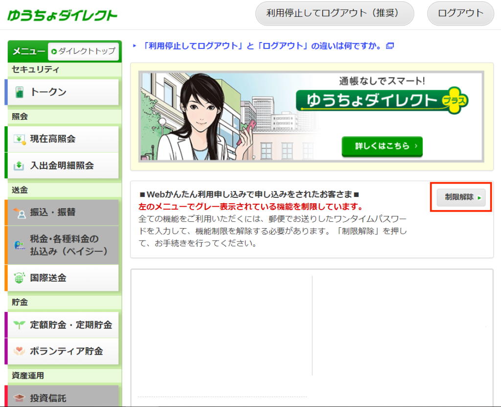Select the トークン security icon
Screen dimensions: 501x407
coord(20,92)
